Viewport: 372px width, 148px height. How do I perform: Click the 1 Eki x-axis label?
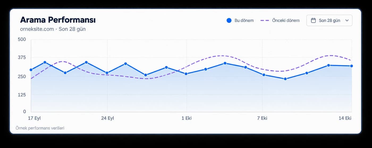pos(187,118)
